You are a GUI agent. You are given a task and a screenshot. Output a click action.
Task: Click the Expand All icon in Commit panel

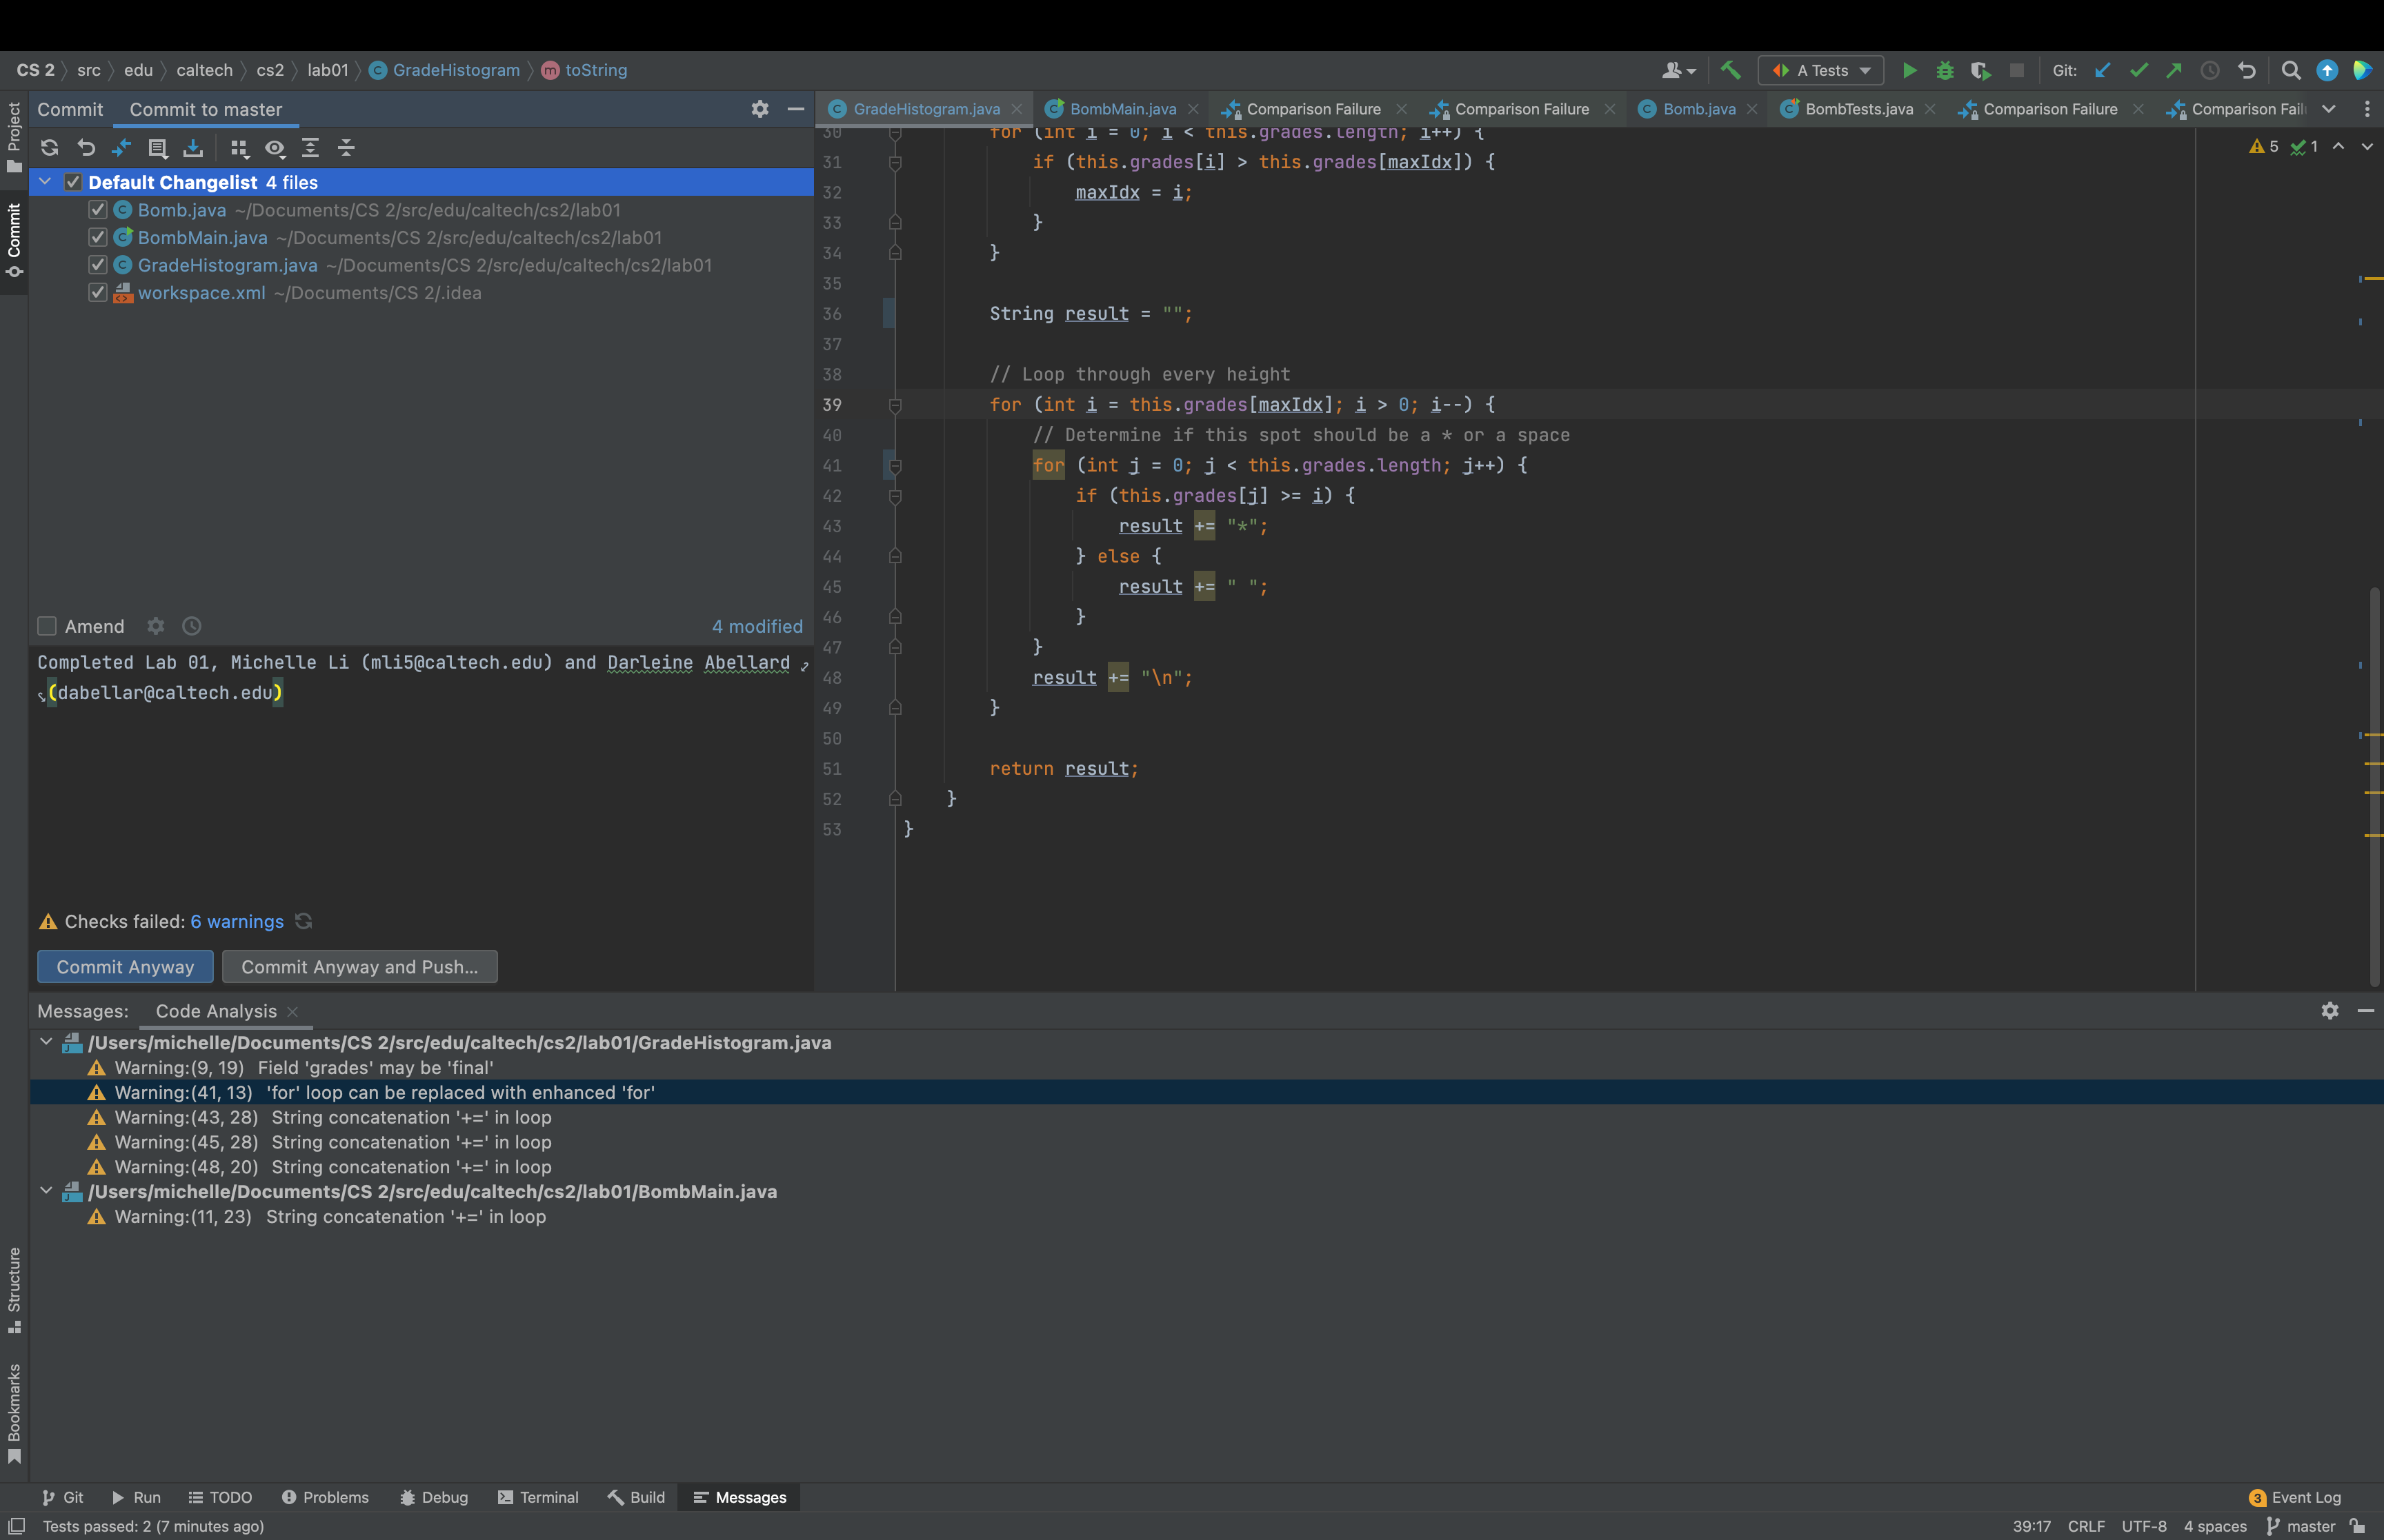(310, 148)
